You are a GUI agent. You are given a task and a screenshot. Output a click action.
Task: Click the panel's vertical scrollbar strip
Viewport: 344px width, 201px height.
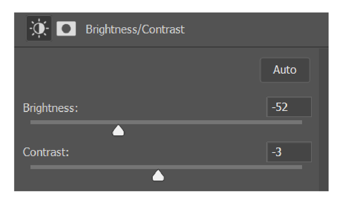coord(324,120)
